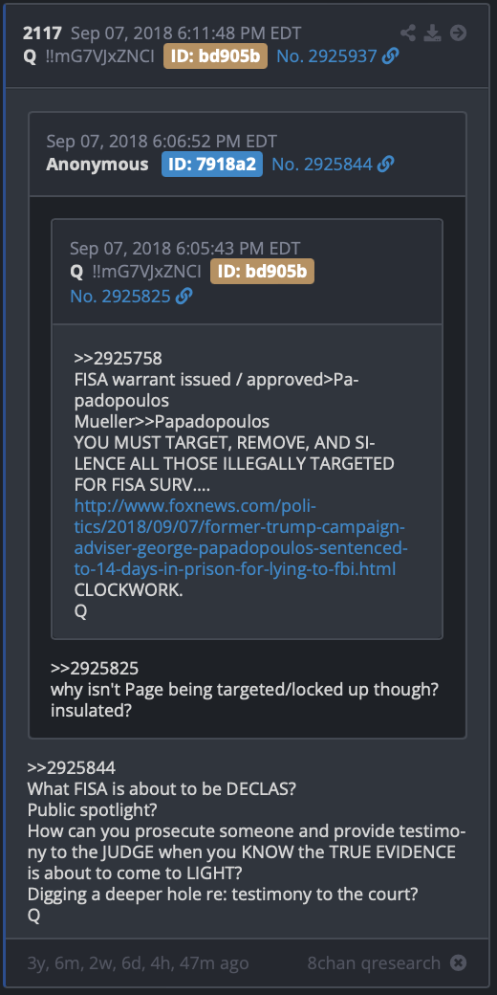Click chain link icon beside No. 2925825
Image resolution: width=497 pixels, height=995 pixels.
pos(184,296)
